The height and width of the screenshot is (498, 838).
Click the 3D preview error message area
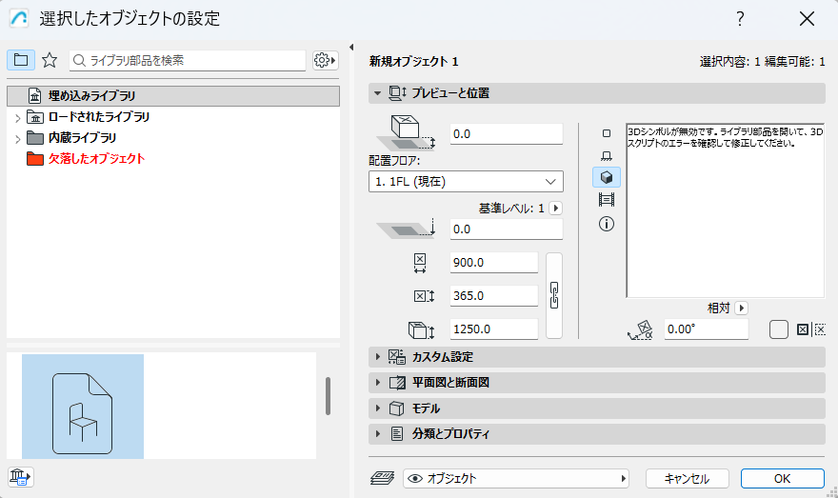[x=726, y=210]
